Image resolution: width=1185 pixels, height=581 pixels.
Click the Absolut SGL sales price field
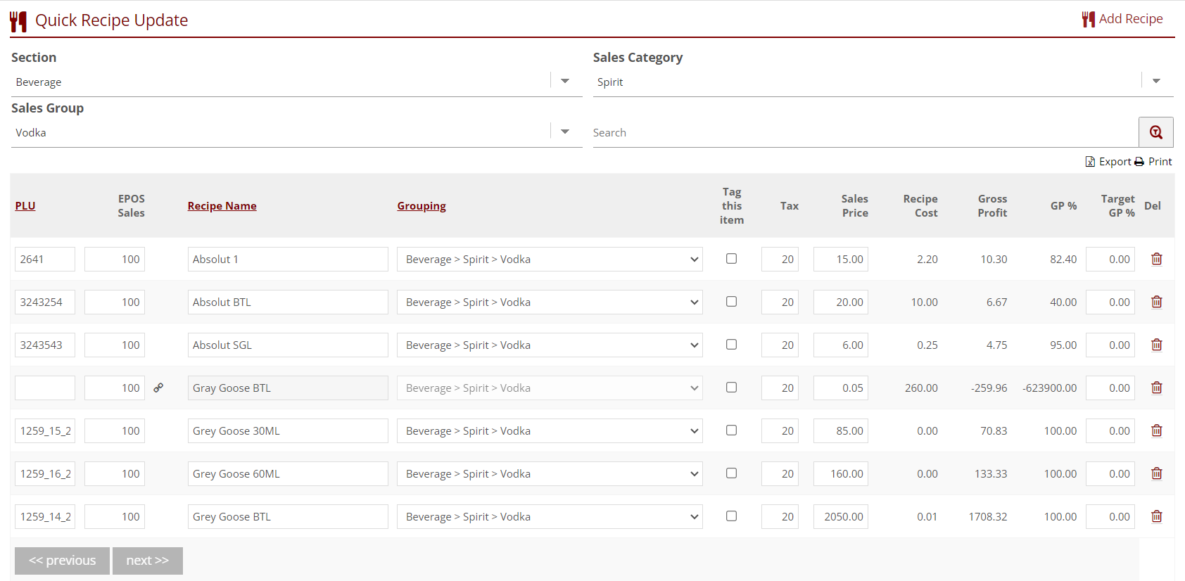[840, 345]
